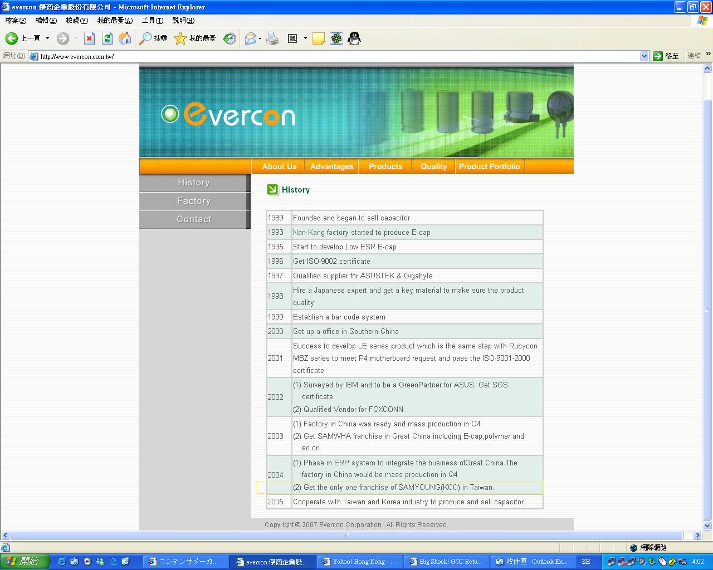Click 'Set up a office in Southern China'
Image resolution: width=713 pixels, height=570 pixels.
click(x=346, y=332)
